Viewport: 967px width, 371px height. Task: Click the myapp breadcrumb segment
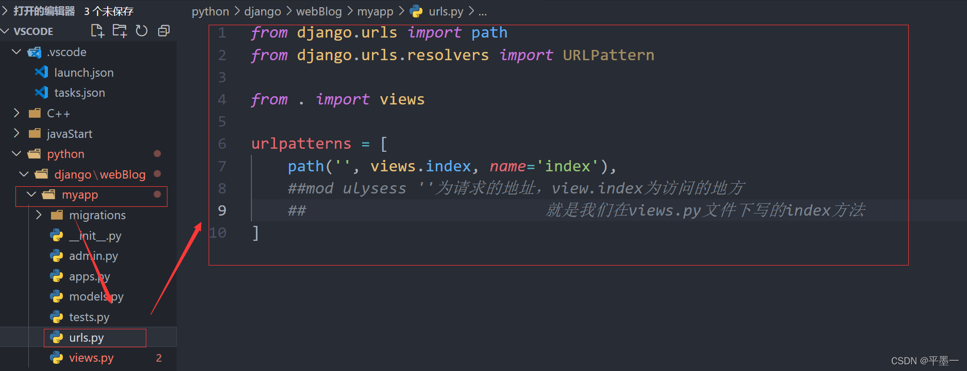375,11
